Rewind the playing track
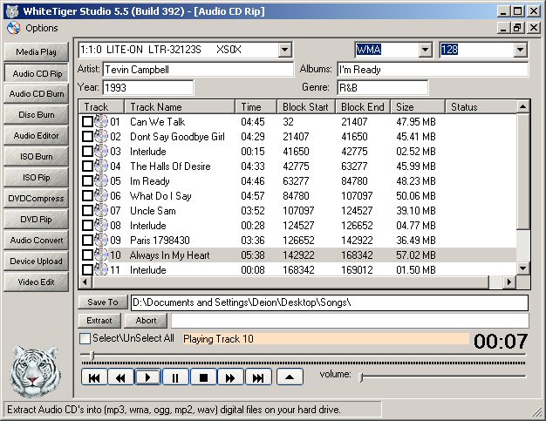546x421 pixels. pos(120,377)
